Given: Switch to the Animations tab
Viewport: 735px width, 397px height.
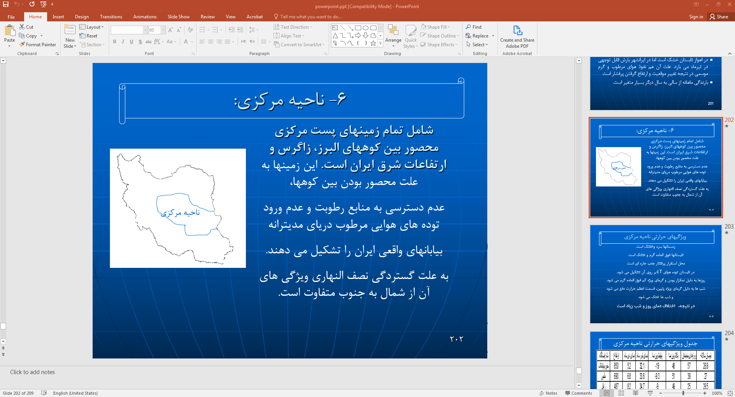Looking at the screenshot, I should [x=145, y=17].
